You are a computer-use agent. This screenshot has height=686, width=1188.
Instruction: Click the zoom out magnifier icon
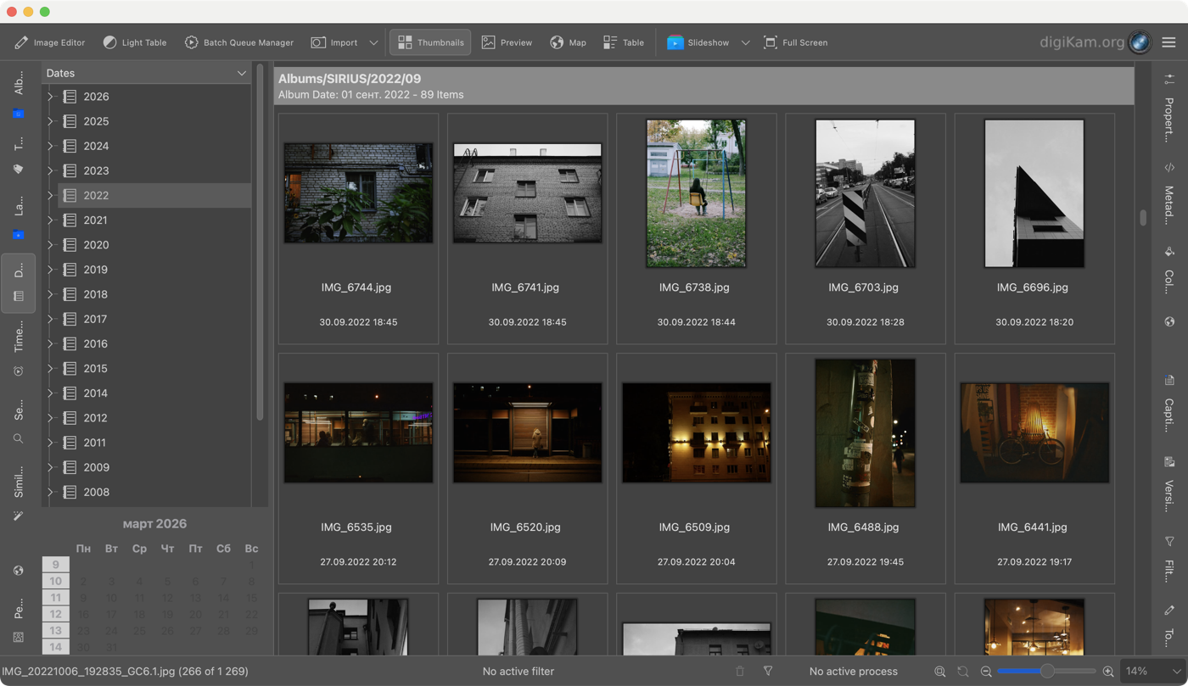(x=986, y=672)
